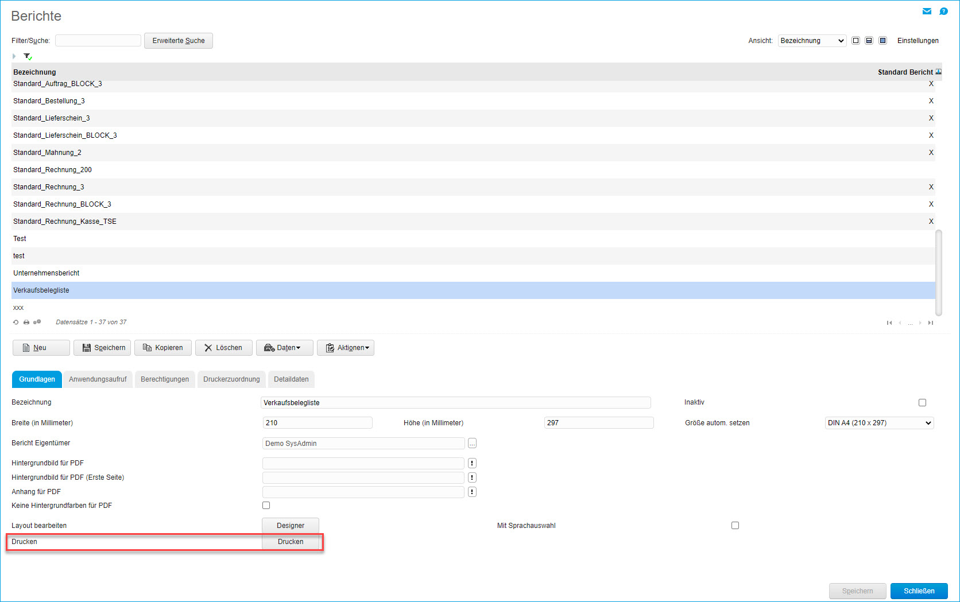The image size is (960, 602).
Task: Jump to last page of records
Action: 931,323
